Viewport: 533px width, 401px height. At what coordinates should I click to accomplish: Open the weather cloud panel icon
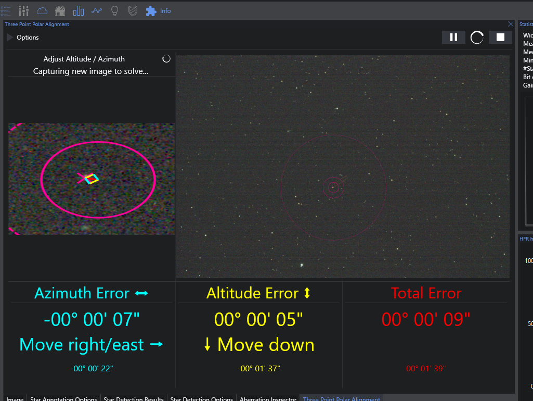point(42,11)
